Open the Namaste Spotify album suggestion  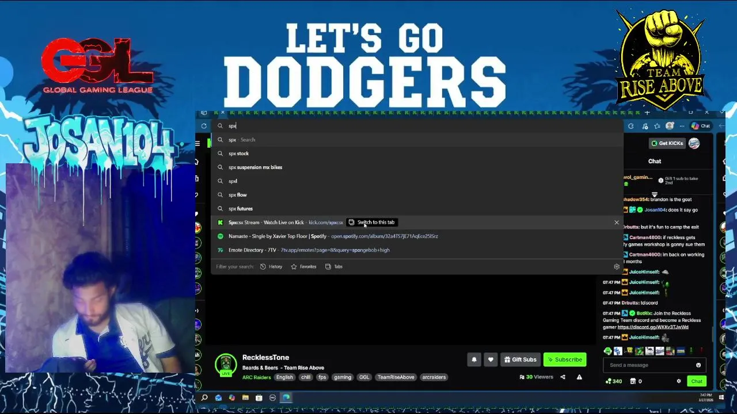coord(417,236)
